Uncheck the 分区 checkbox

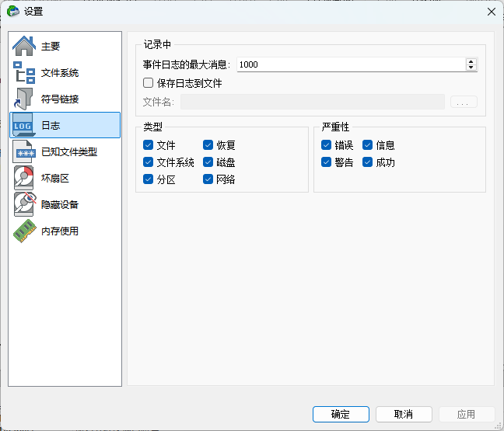[148, 179]
